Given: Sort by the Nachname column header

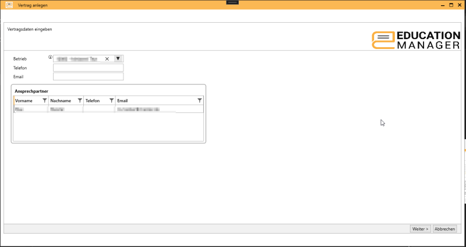Looking at the screenshot, I should (61, 101).
